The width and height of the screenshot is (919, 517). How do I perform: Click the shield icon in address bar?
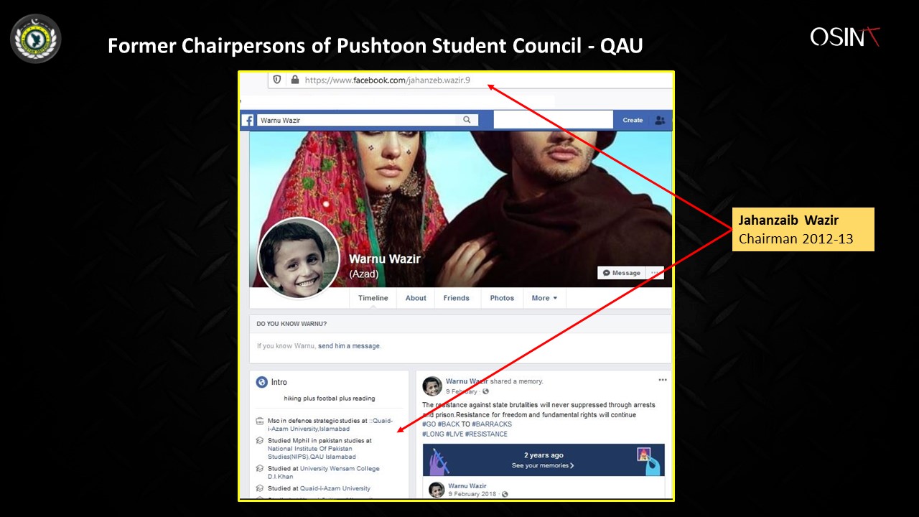(x=277, y=80)
